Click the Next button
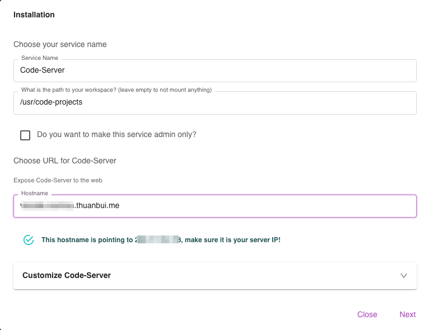 (407, 314)
